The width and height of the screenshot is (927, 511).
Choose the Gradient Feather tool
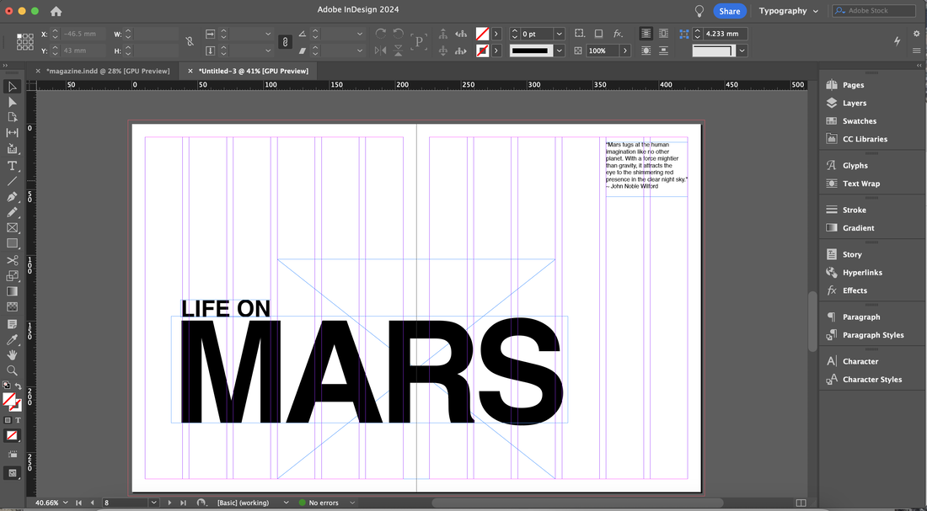tap(12, 306)
